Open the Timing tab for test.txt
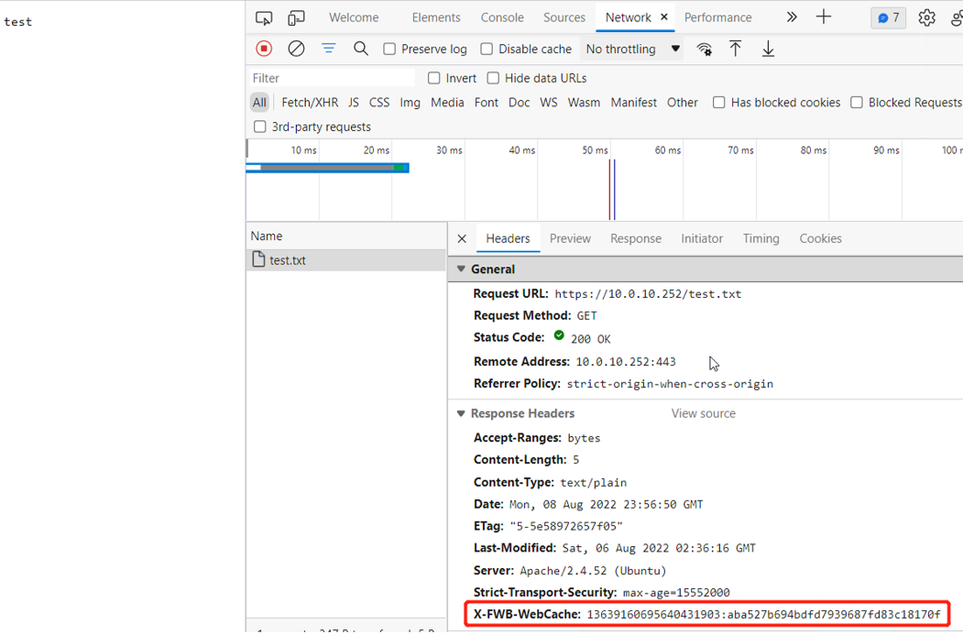The height and width of the screenshot is (634, 963). point(761,238)
